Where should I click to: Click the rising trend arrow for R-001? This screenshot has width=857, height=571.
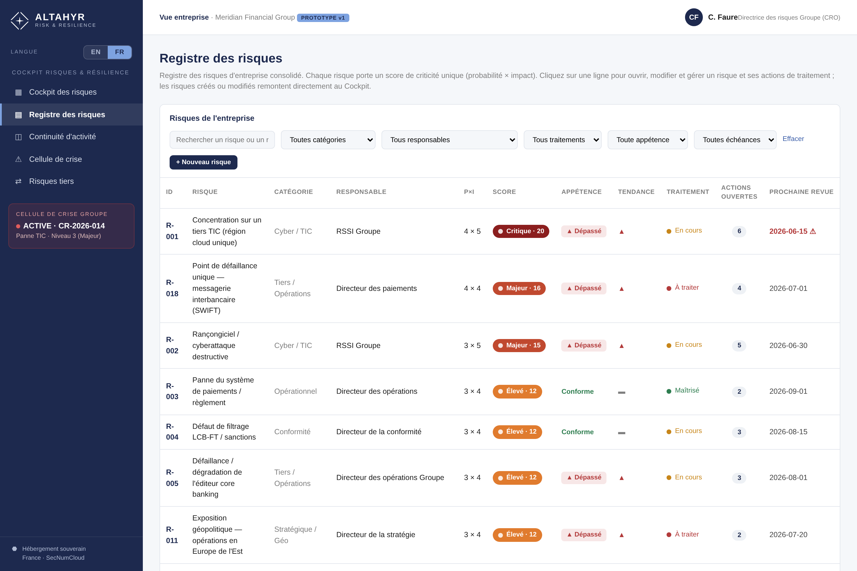point(622,232)
